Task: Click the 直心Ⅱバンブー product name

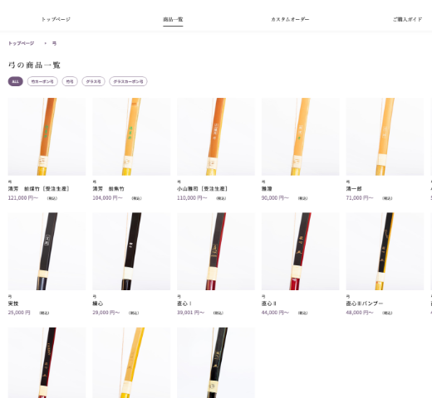Action: (x=365, y=303)
